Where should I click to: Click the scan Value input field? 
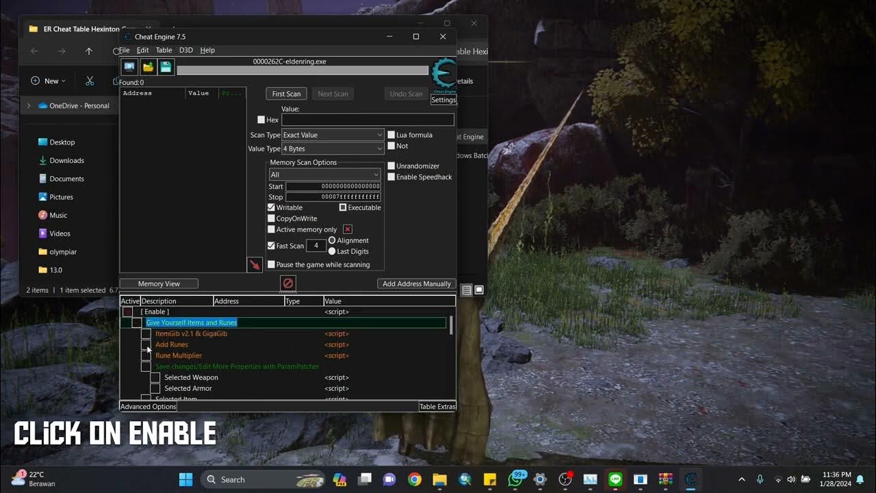[368, 120]
